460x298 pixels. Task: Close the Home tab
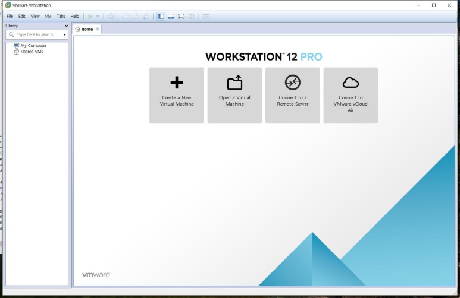(98, 29)
